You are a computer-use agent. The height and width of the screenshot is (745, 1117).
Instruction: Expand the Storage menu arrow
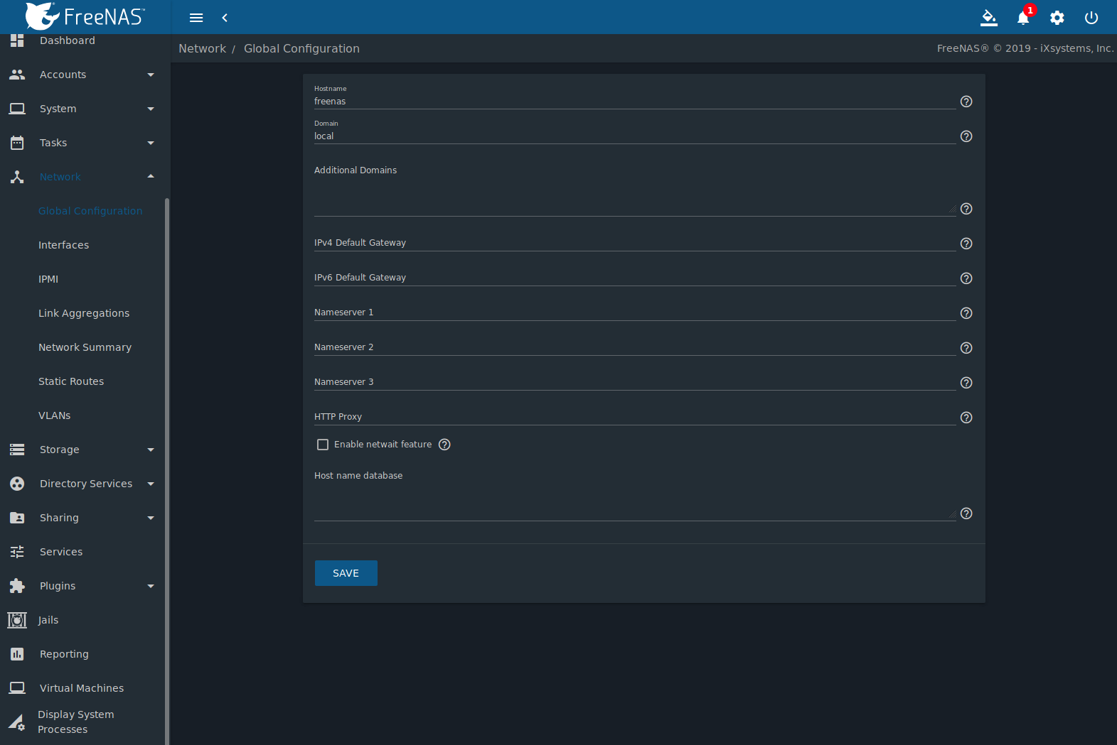coord(151,450)
